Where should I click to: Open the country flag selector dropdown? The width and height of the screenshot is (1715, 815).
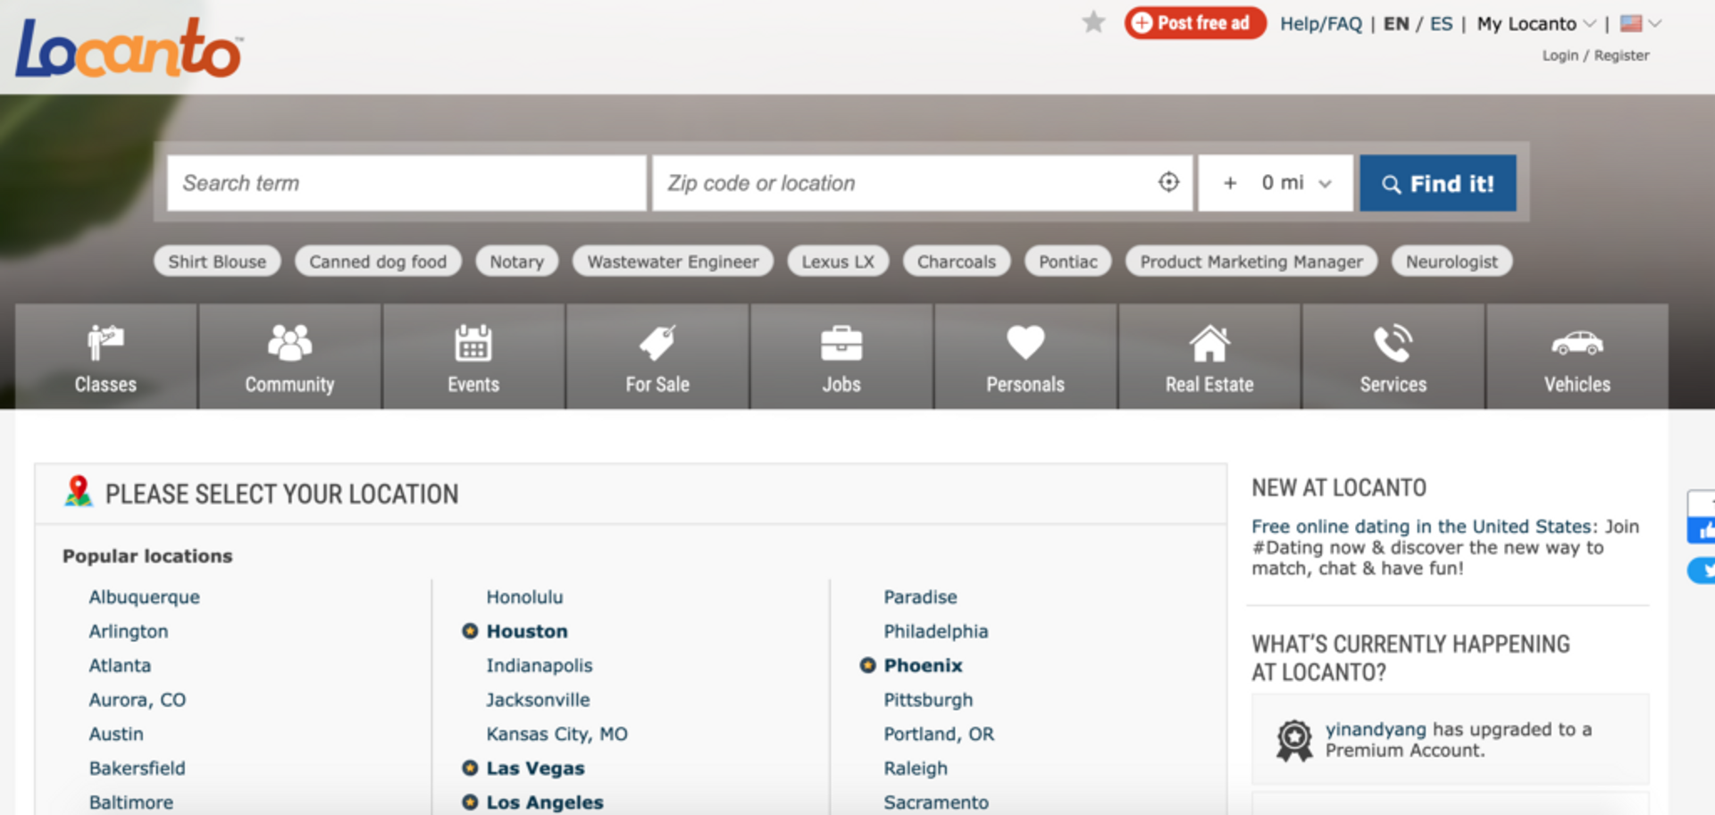coord(1640,24)
